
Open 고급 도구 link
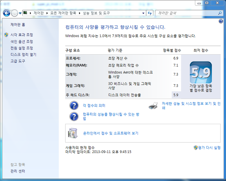18,61
